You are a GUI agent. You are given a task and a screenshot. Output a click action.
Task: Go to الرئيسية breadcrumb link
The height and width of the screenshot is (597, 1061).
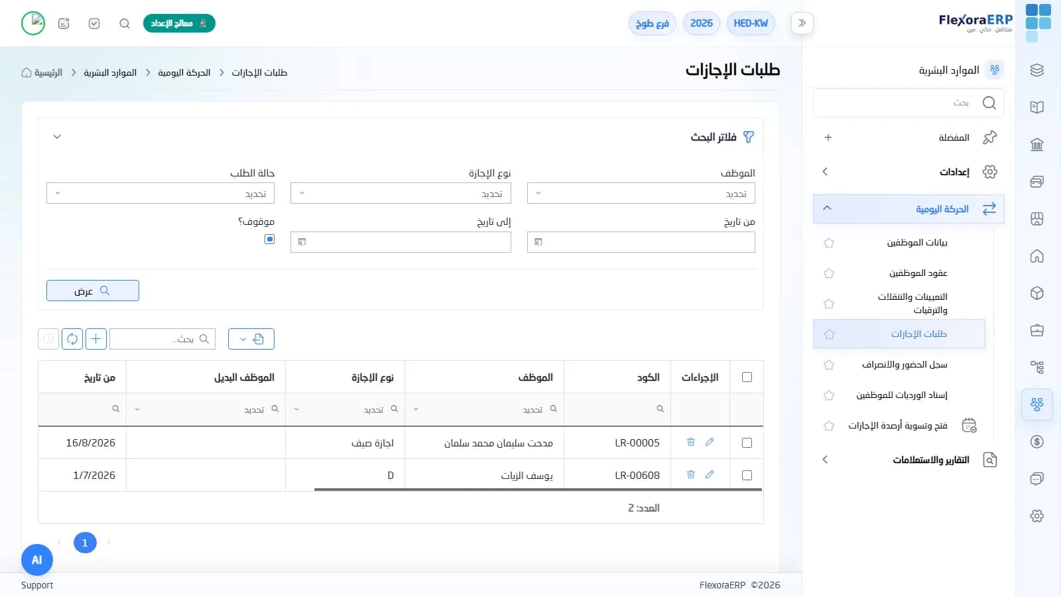(42, 72)
